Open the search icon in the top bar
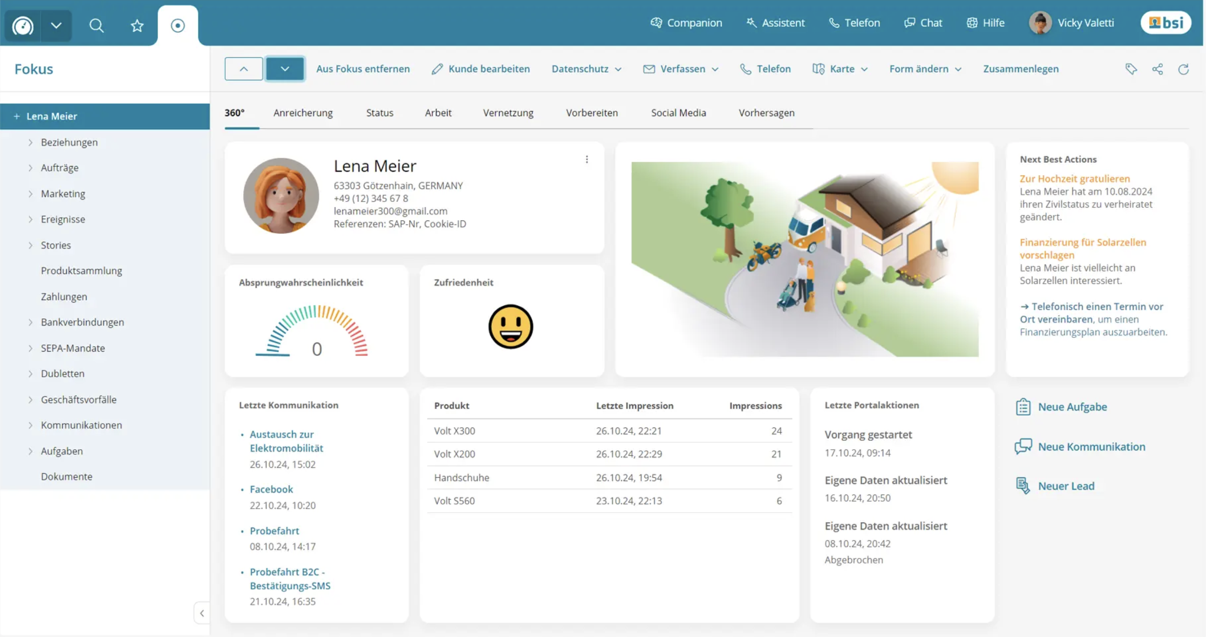The height and width of the screenshot is (637, 1206). (x=96, y=26)
